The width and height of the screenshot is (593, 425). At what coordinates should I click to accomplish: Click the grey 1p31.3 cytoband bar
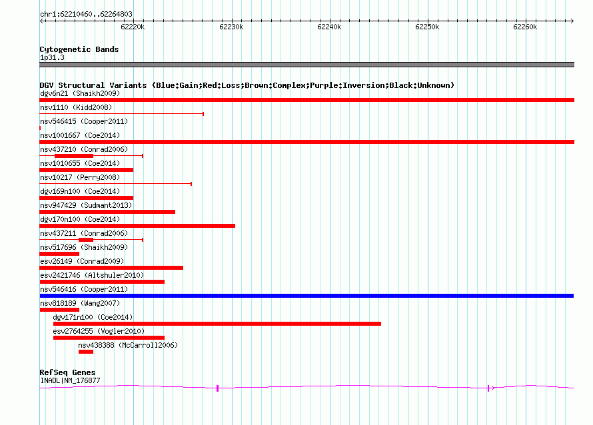pyautogui.click(x=306, y=65)
